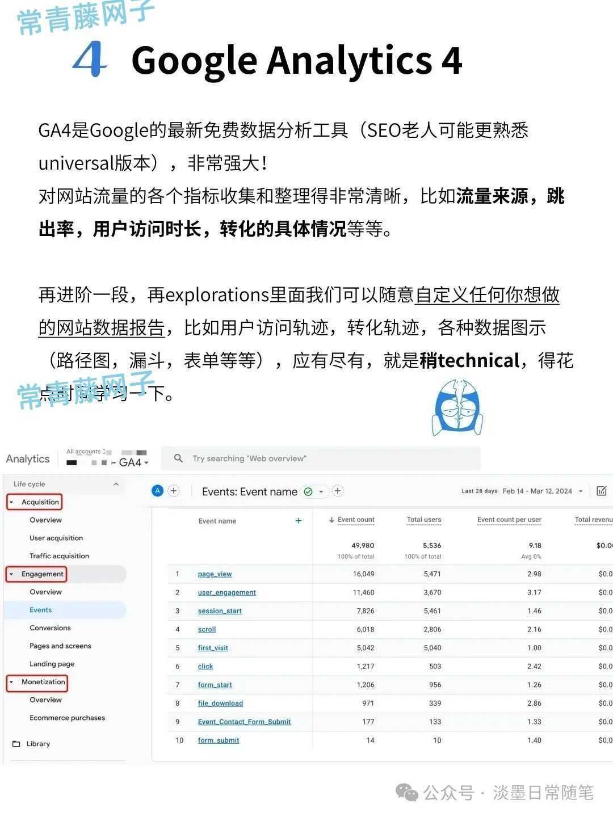Click the total users value 5,536
613x817 pixels.
[x=432, y=545]
